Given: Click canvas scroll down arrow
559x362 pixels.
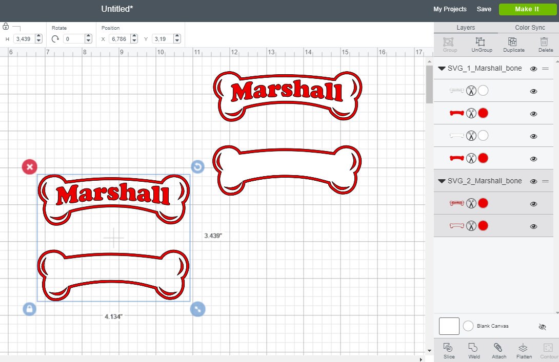Looking at the screenshot, I should (429, 351).
